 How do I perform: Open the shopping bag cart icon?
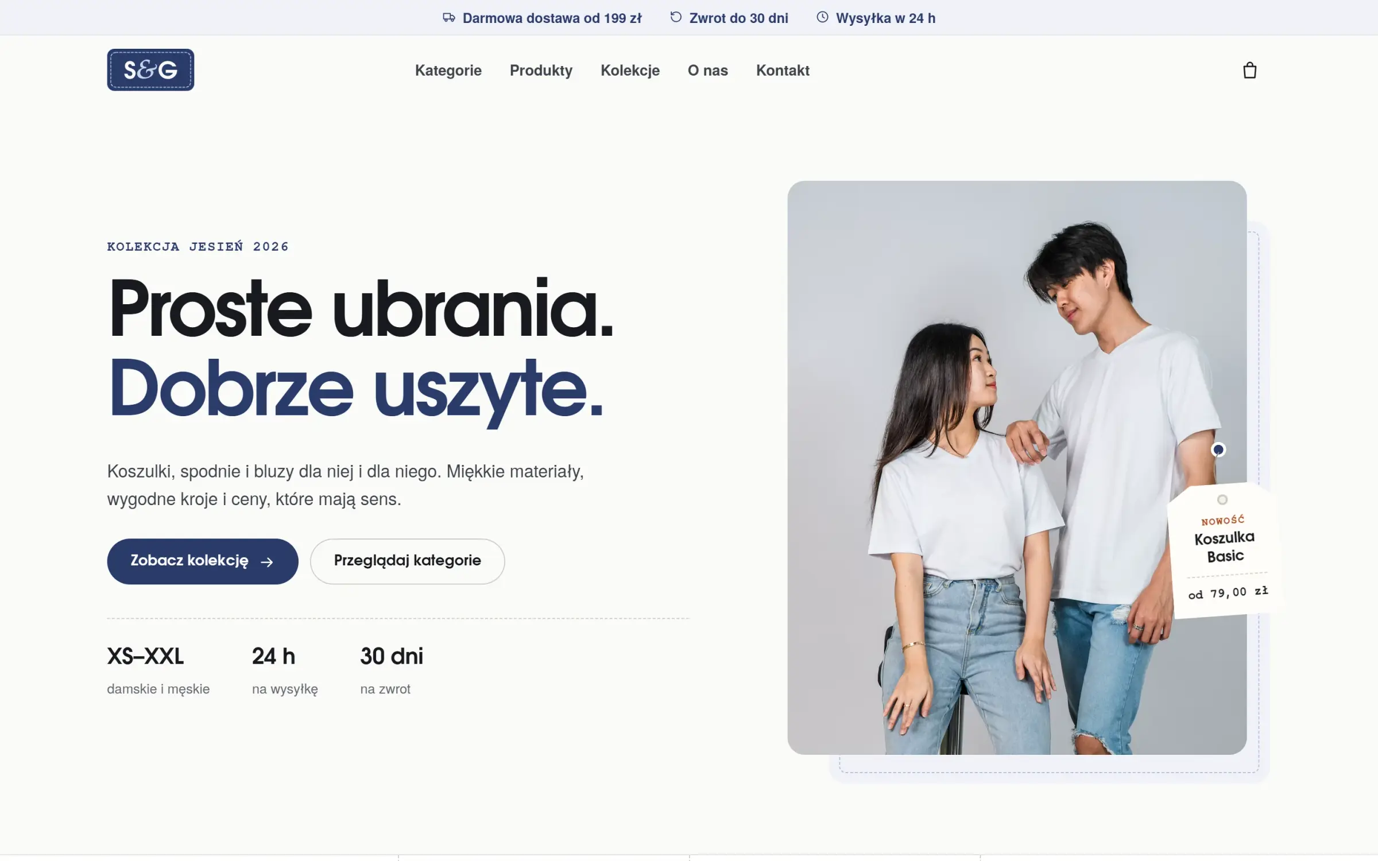pyautogui.click(x=1249, y=70)
